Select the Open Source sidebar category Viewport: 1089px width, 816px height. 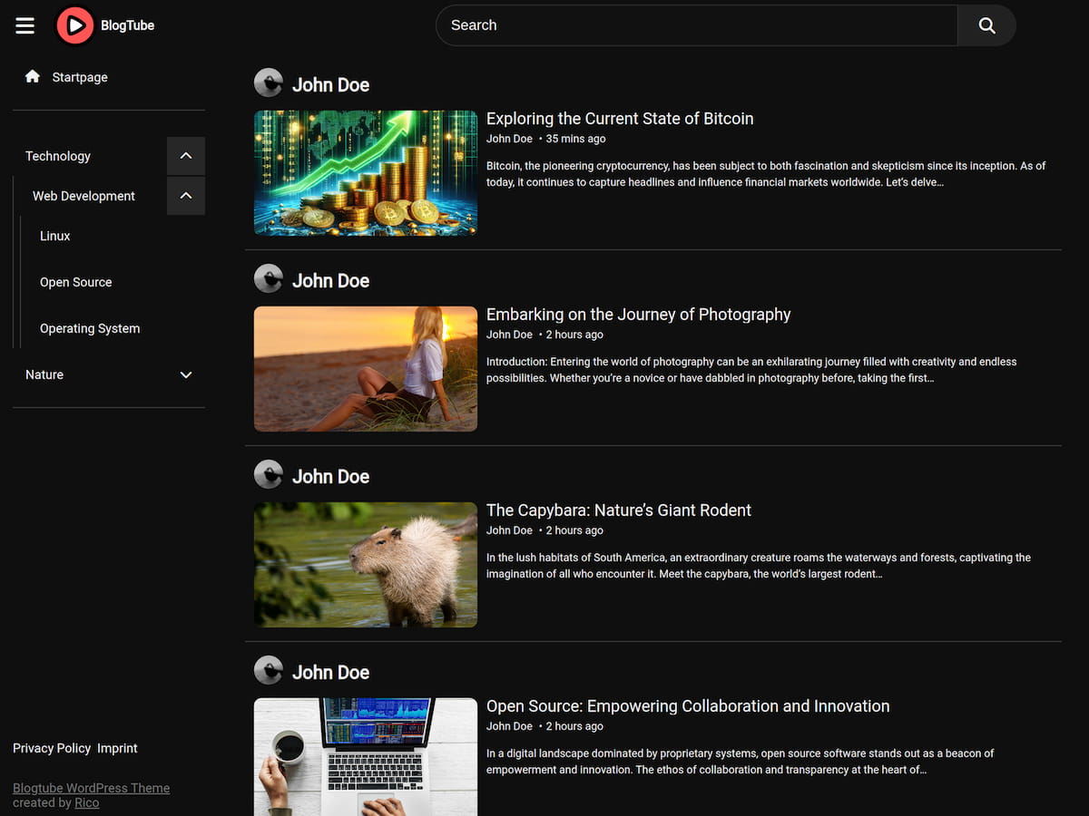(75, 282)
